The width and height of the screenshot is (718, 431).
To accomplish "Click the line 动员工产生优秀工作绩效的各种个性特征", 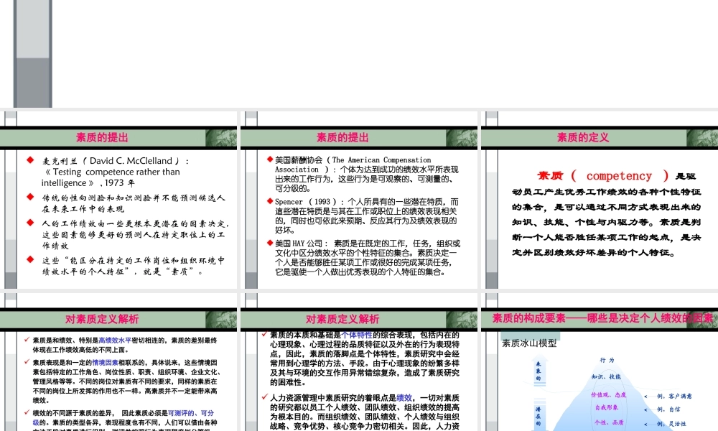I will [x=606, y=192].
